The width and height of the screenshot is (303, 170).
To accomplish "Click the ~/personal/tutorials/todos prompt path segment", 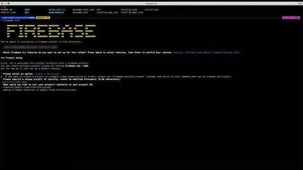I will tap(18, 18).
